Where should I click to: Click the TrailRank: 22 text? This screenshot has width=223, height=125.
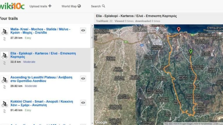104,21
